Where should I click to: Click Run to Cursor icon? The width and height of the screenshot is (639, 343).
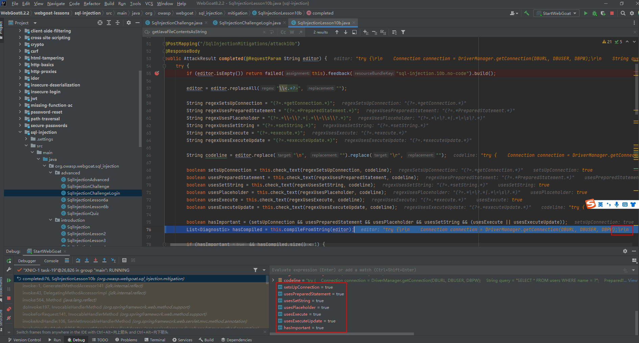tap(114, 260)
